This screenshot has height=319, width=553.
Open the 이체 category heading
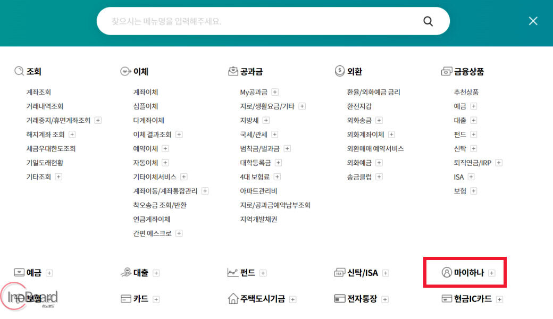(141, 72)
